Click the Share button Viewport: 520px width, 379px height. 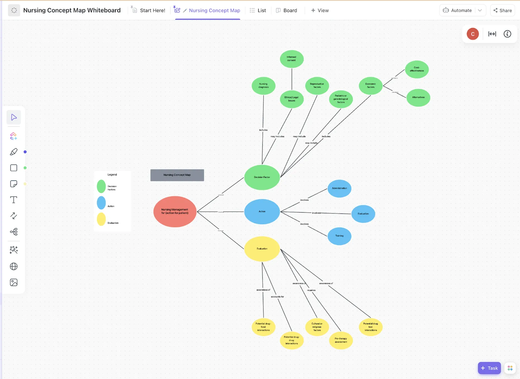pyautogui.click(x=502, y=10)
